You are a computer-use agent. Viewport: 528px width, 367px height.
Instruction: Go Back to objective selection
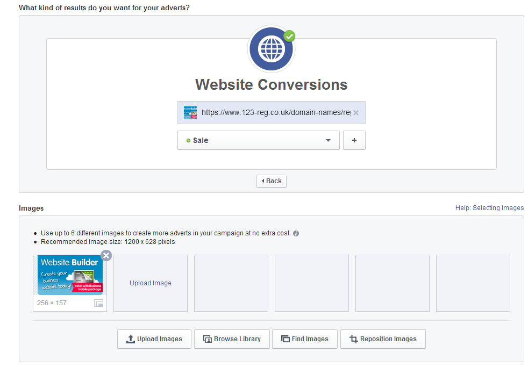tap(272, 181)
